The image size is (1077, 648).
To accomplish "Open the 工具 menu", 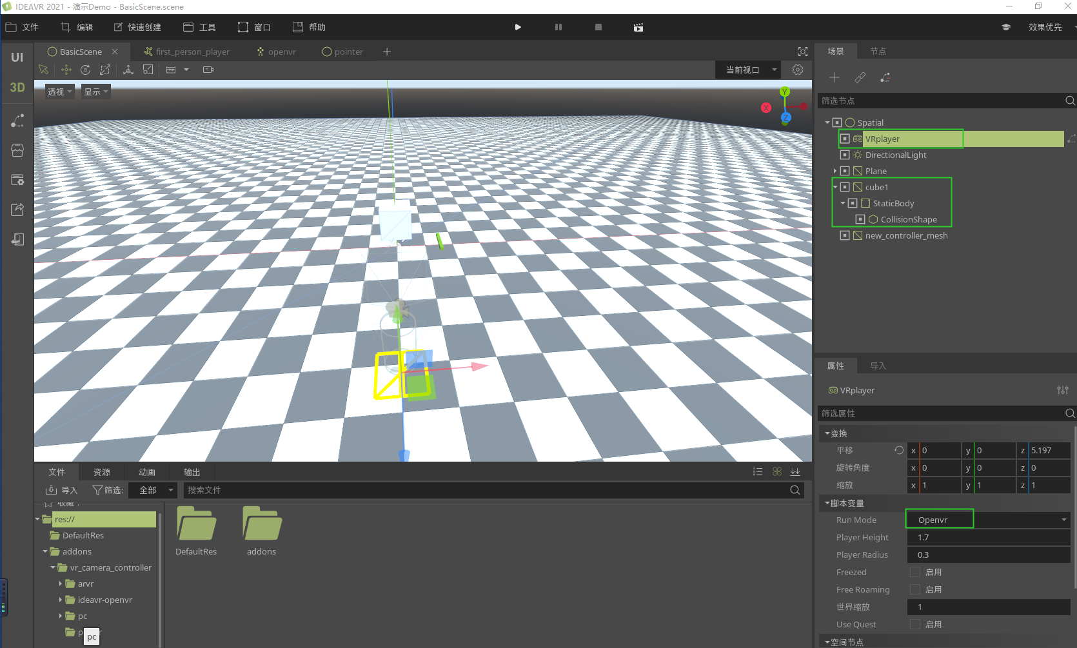I will coord(199,27).
